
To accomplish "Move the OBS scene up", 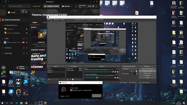I will (54, 79).
